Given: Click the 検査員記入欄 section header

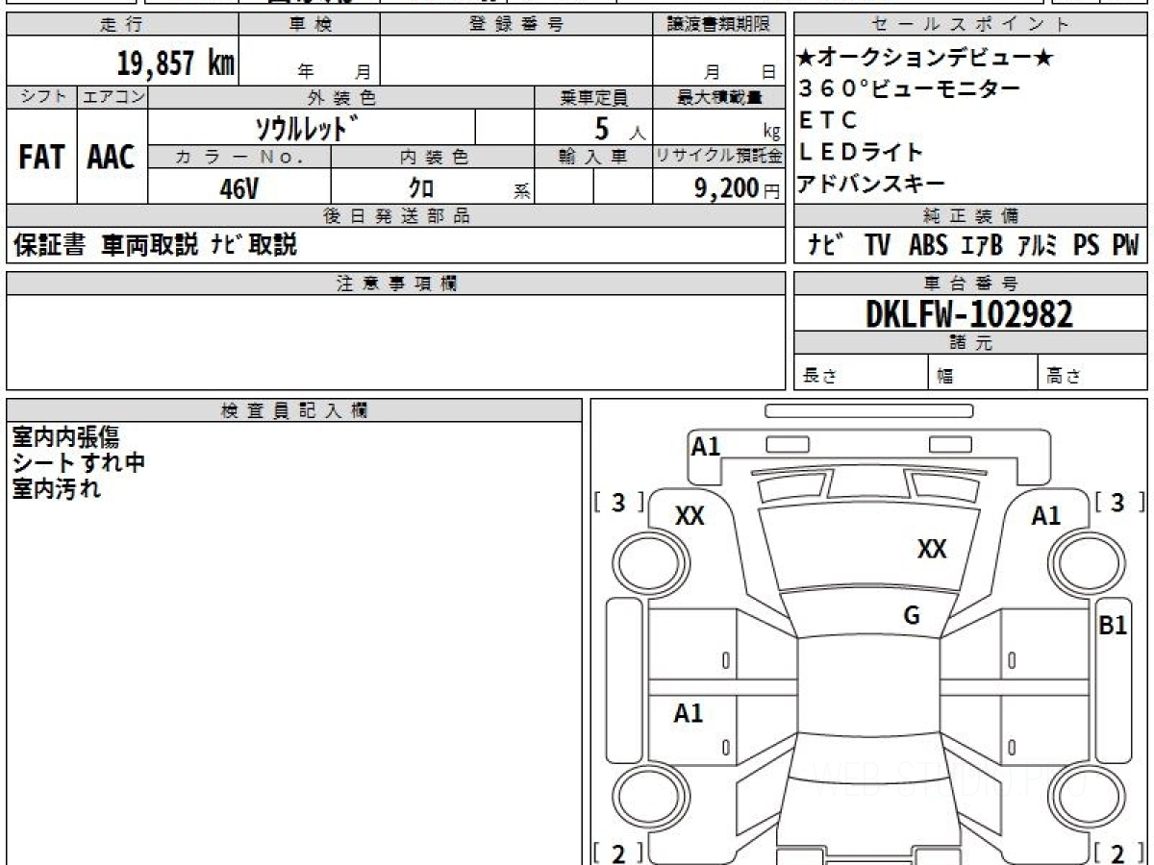Looking at the screenshot, I should click(x=294, y=410).
